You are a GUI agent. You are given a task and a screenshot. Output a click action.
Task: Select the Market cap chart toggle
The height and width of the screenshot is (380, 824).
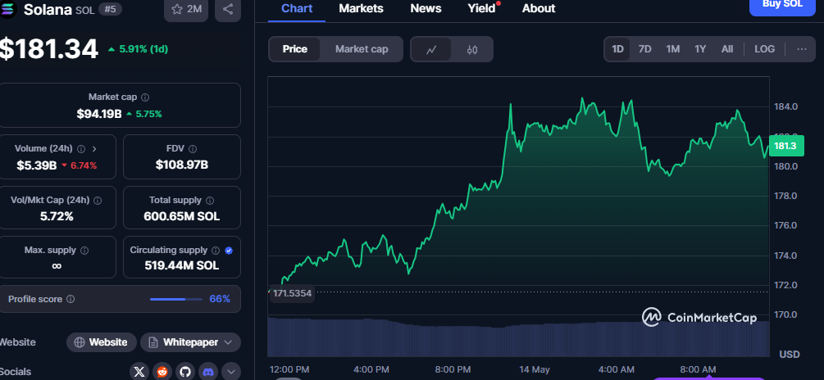coord(362,49)
